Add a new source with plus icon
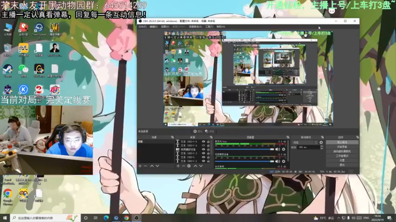Image resolution: width=396 pixels, height=222 pixels. click(178, 166)
